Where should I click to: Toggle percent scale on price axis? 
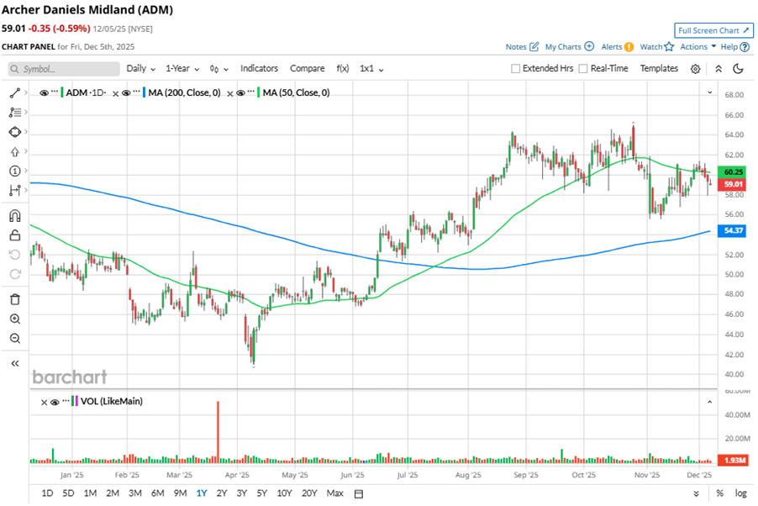[x=720, y=493]
